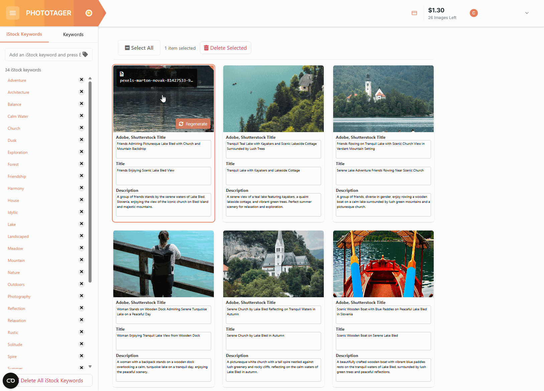The height and width of the screenshot is (391, 544).
Task: Remove the Forest keyword
Action: click(x=81, y=164)
